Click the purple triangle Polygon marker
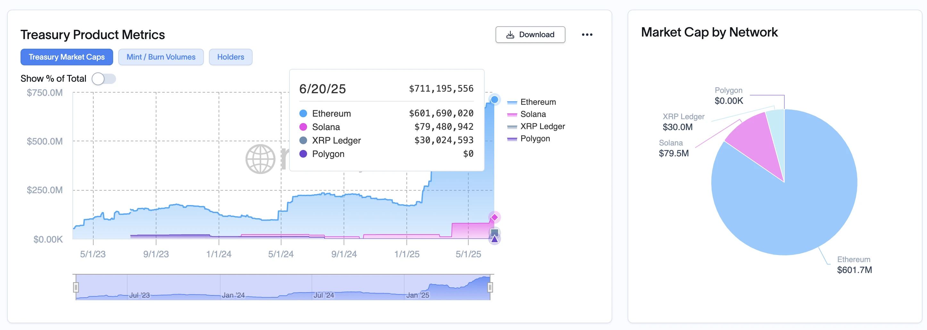Image resolution: width=927 pixels, height=330 pixels. coord(495,239)
